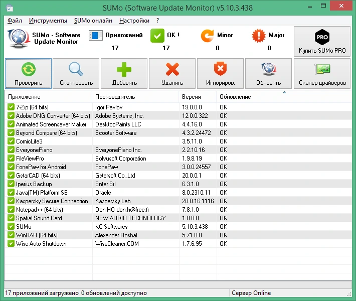Click the red X Удалить icon
The width and height of the screenshot is (356, 301).
172,69
